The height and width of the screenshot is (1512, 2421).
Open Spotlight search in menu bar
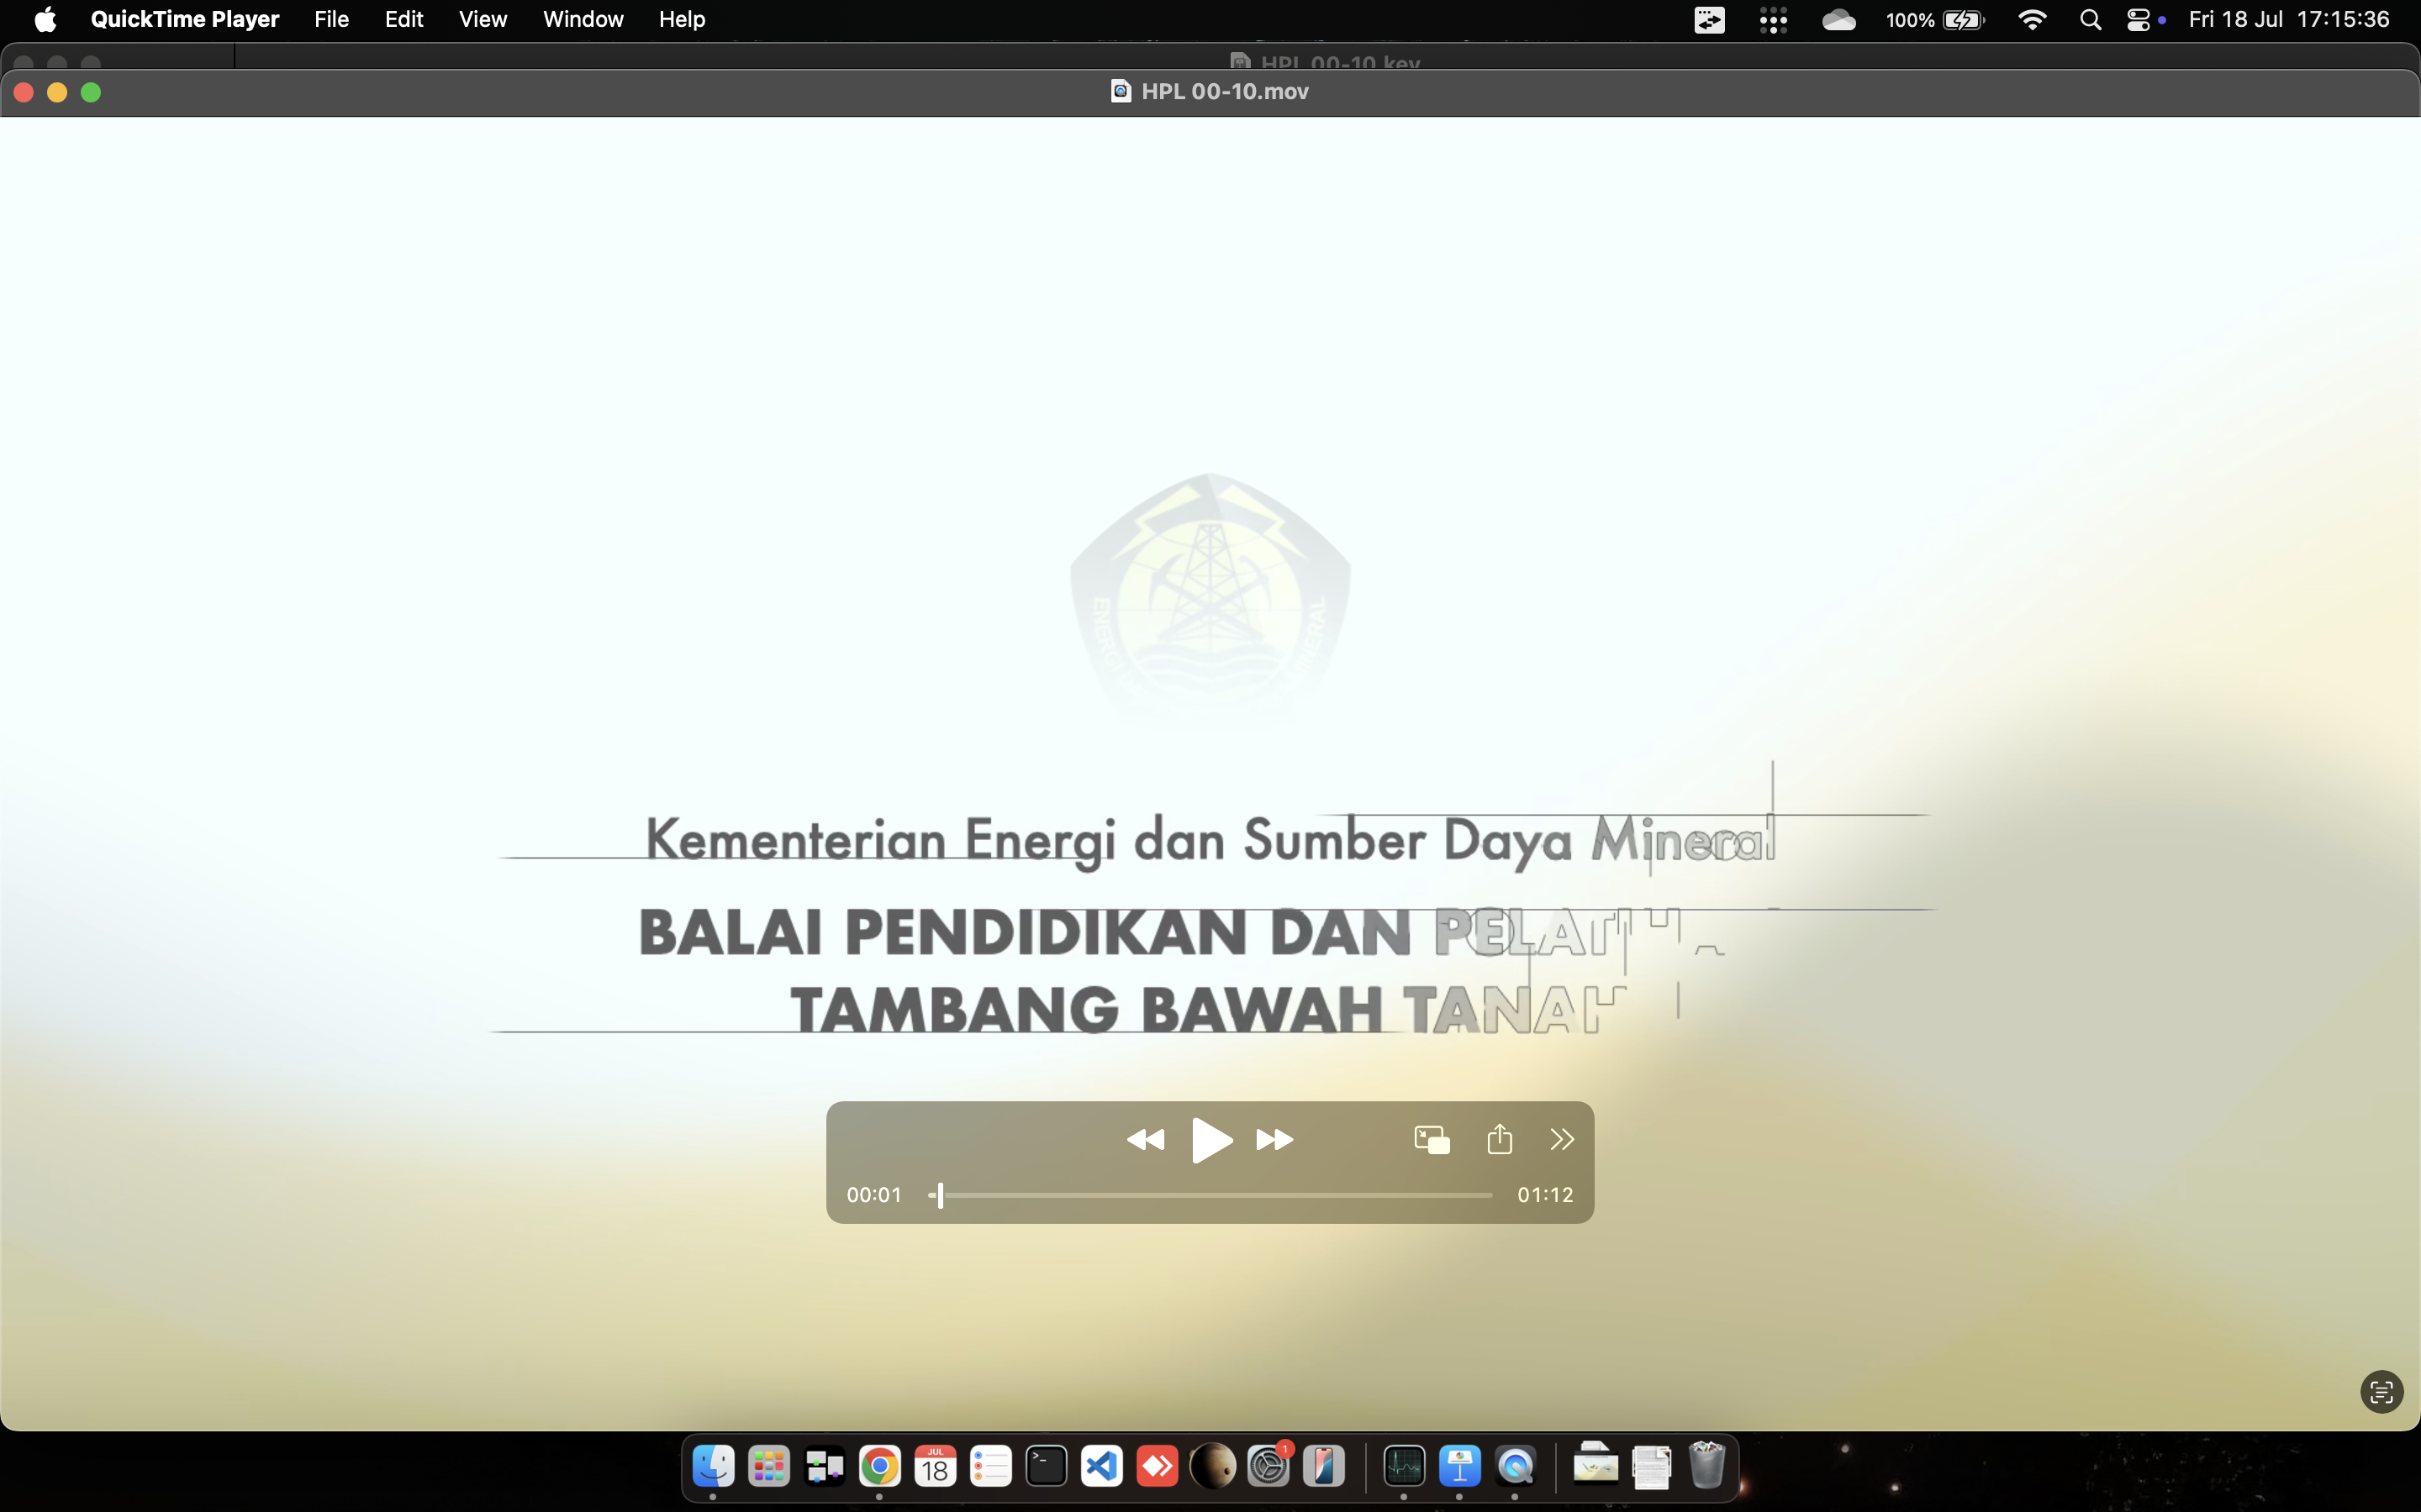point(2090,20)
